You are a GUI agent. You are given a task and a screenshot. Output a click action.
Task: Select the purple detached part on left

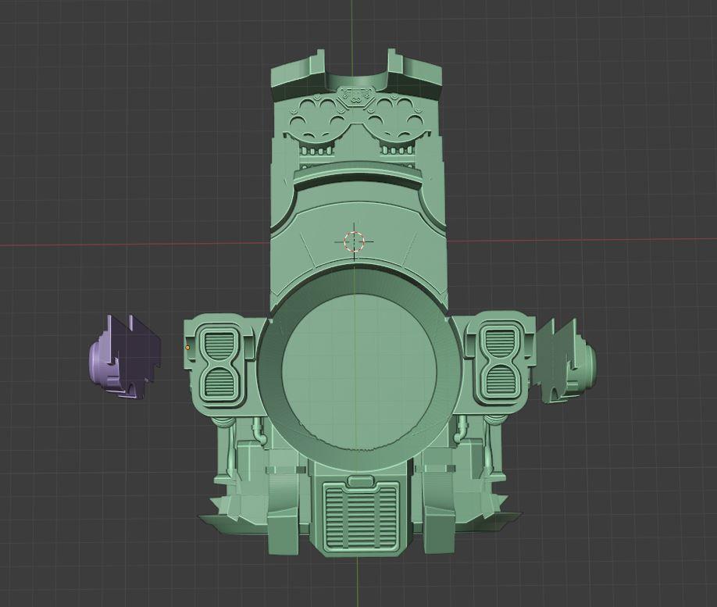point(125,357)
